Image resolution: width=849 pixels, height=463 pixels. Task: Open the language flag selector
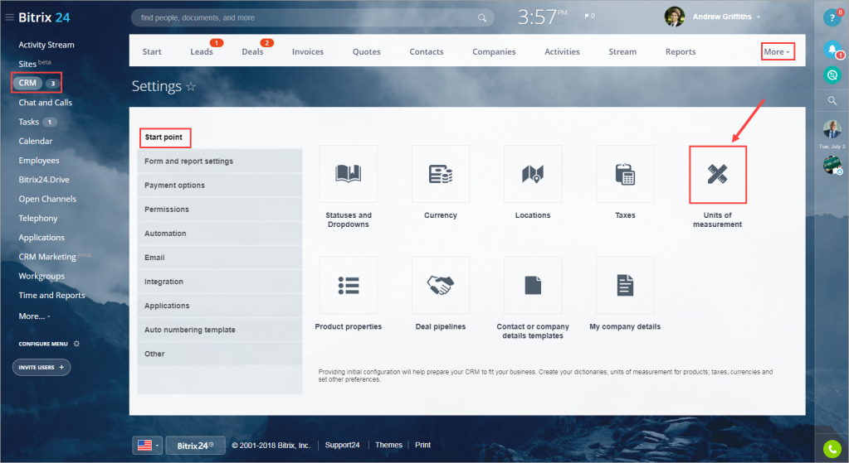coord(147,445)
